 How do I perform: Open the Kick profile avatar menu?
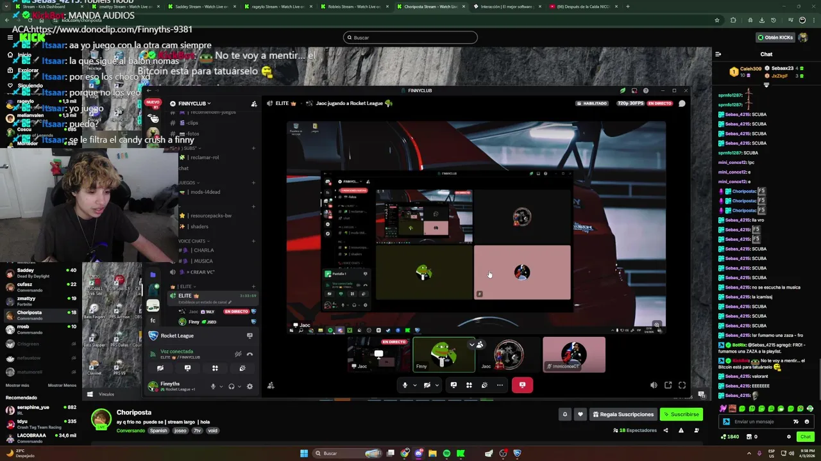(803, 38)
